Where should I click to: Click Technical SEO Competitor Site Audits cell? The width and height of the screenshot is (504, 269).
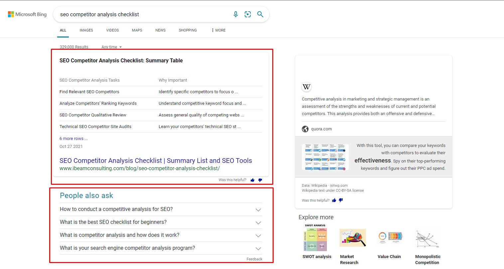pyautogui.click(x=95, y=127)
